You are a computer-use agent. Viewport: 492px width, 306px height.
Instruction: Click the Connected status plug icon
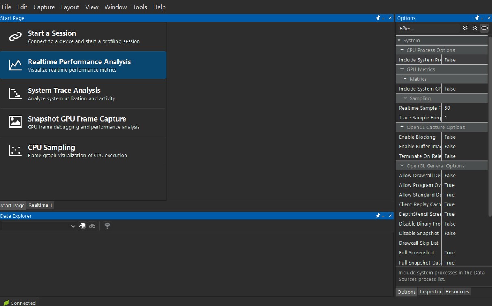[6, 303]
